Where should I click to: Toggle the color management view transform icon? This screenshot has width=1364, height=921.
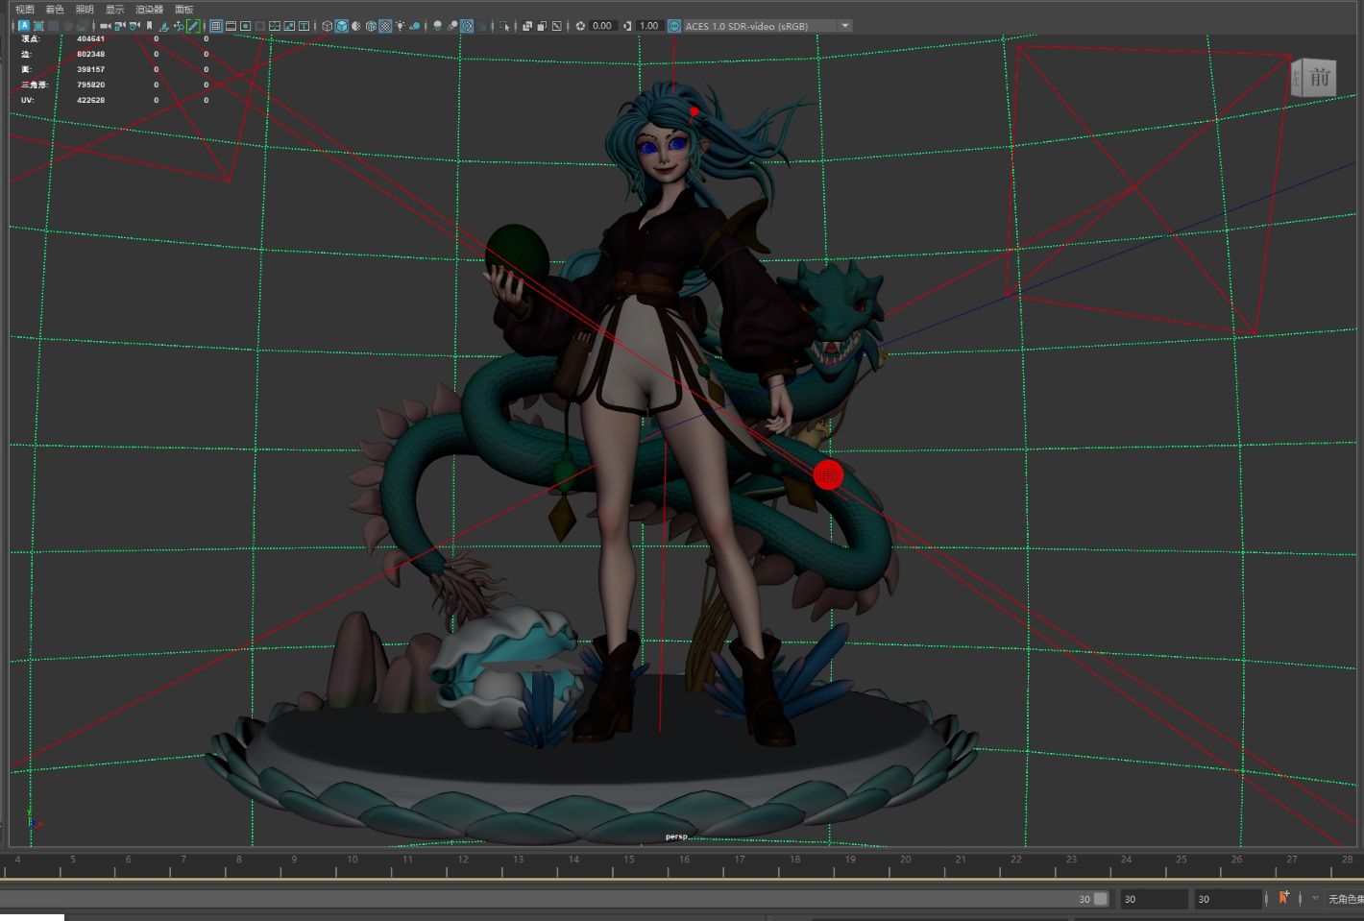(674, 26)
